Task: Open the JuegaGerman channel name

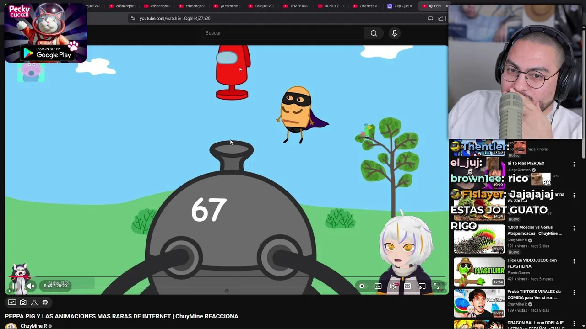Action: click(519, 170)
